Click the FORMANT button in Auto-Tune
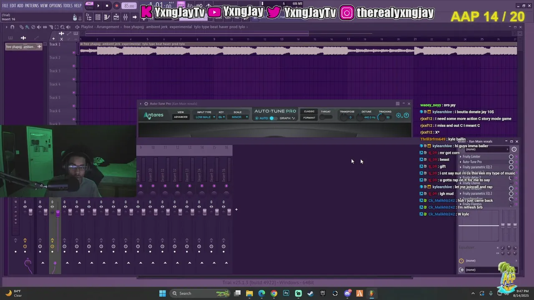534x300 pixels. 309,118
